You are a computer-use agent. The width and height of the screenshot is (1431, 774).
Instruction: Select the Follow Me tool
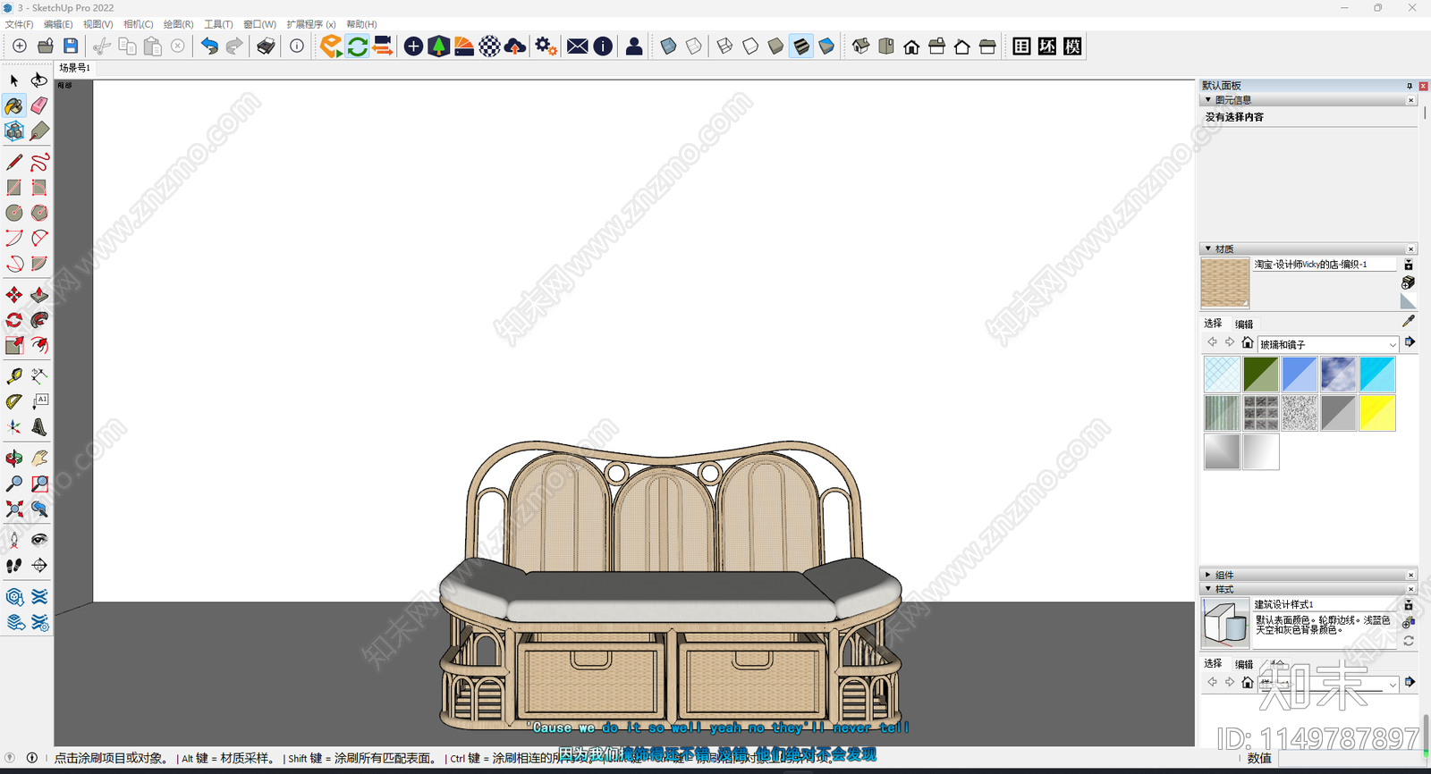39,320
